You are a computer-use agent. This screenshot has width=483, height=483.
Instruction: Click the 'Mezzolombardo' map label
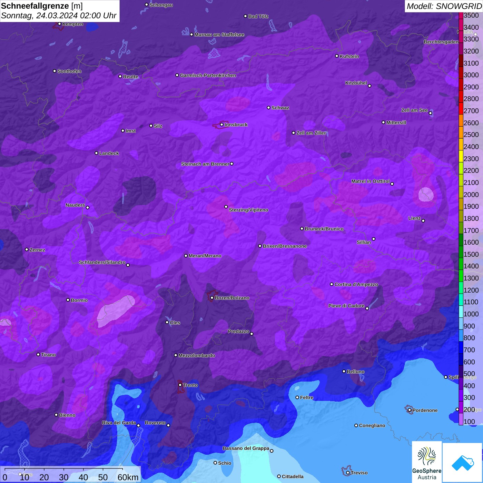pos(197,355)
